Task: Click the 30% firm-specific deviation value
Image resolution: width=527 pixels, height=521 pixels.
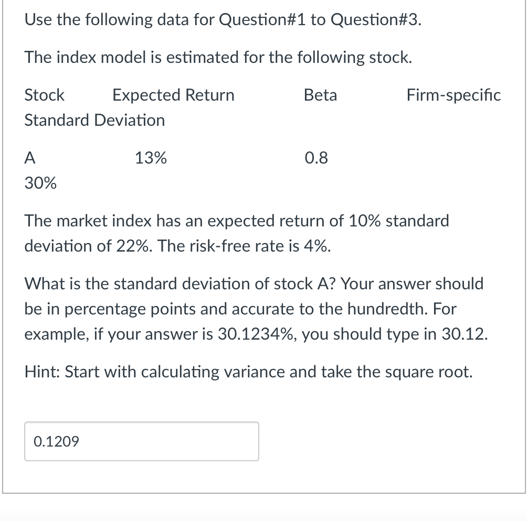Action: click(41, 183)
